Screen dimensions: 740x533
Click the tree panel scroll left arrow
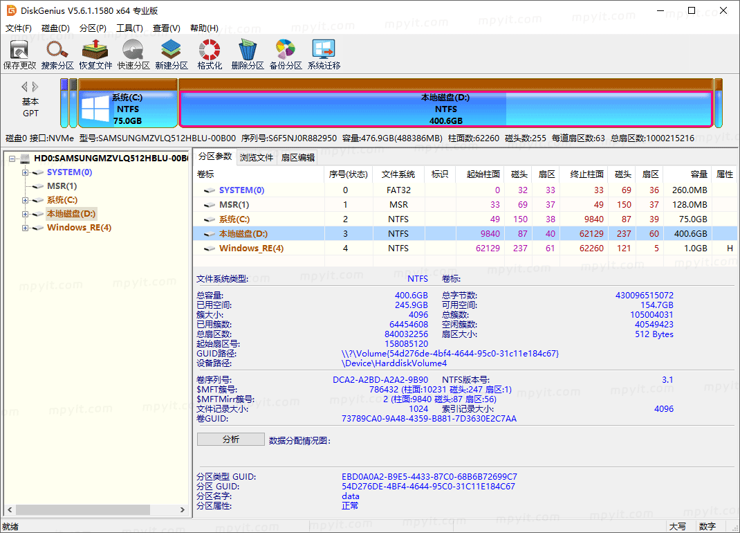click(10, 510)
